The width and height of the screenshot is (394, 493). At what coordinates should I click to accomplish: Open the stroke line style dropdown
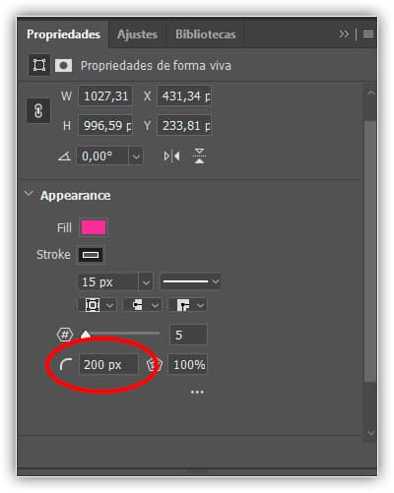[x=190, y=281]
